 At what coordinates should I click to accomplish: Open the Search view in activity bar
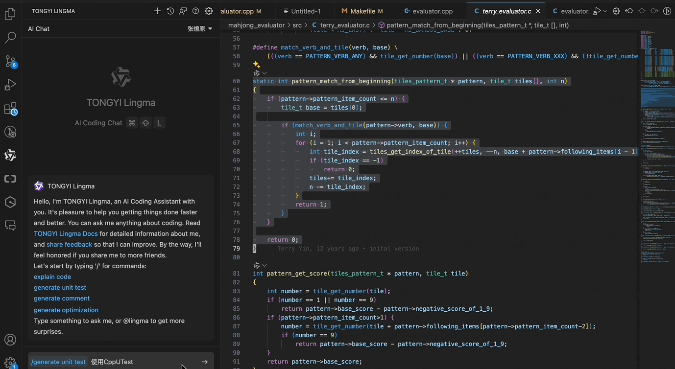tap(10, 38)
